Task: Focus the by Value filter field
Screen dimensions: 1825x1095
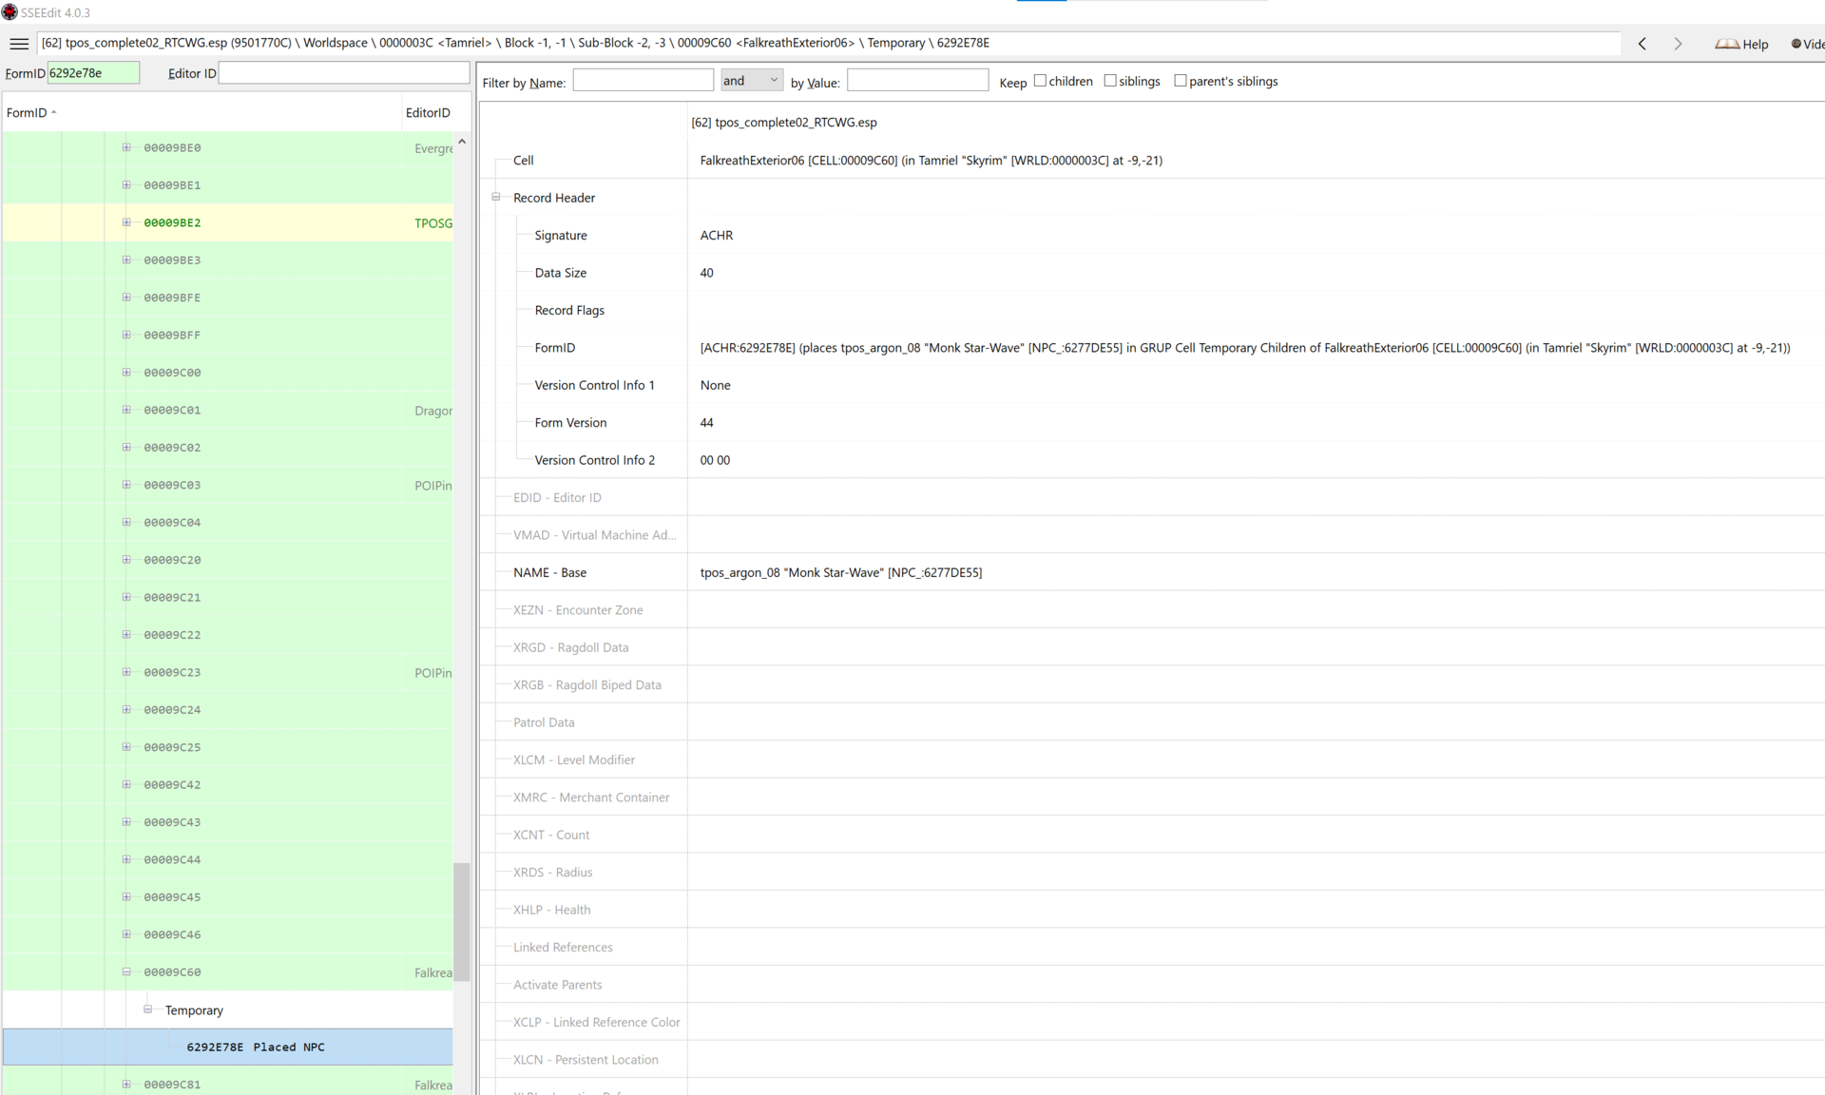Action: [917, 81]
